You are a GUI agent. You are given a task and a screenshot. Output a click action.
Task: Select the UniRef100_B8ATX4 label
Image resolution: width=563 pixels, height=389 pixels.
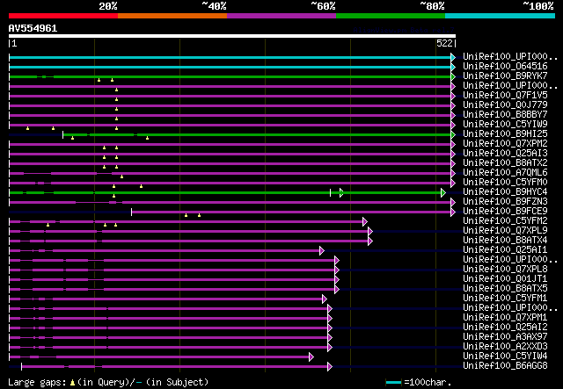[505, 241]
